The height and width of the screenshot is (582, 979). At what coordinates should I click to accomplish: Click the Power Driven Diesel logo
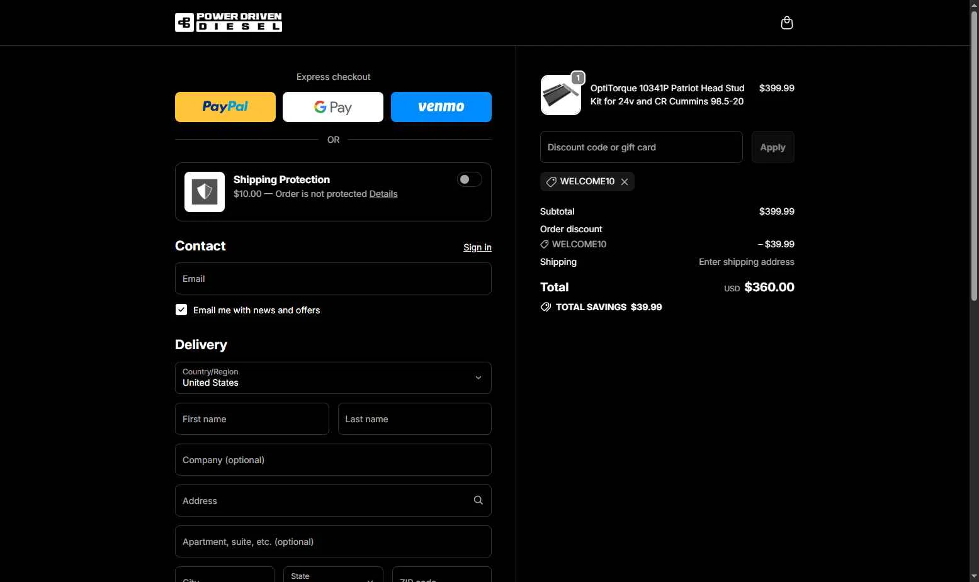(x=229, y=23)
